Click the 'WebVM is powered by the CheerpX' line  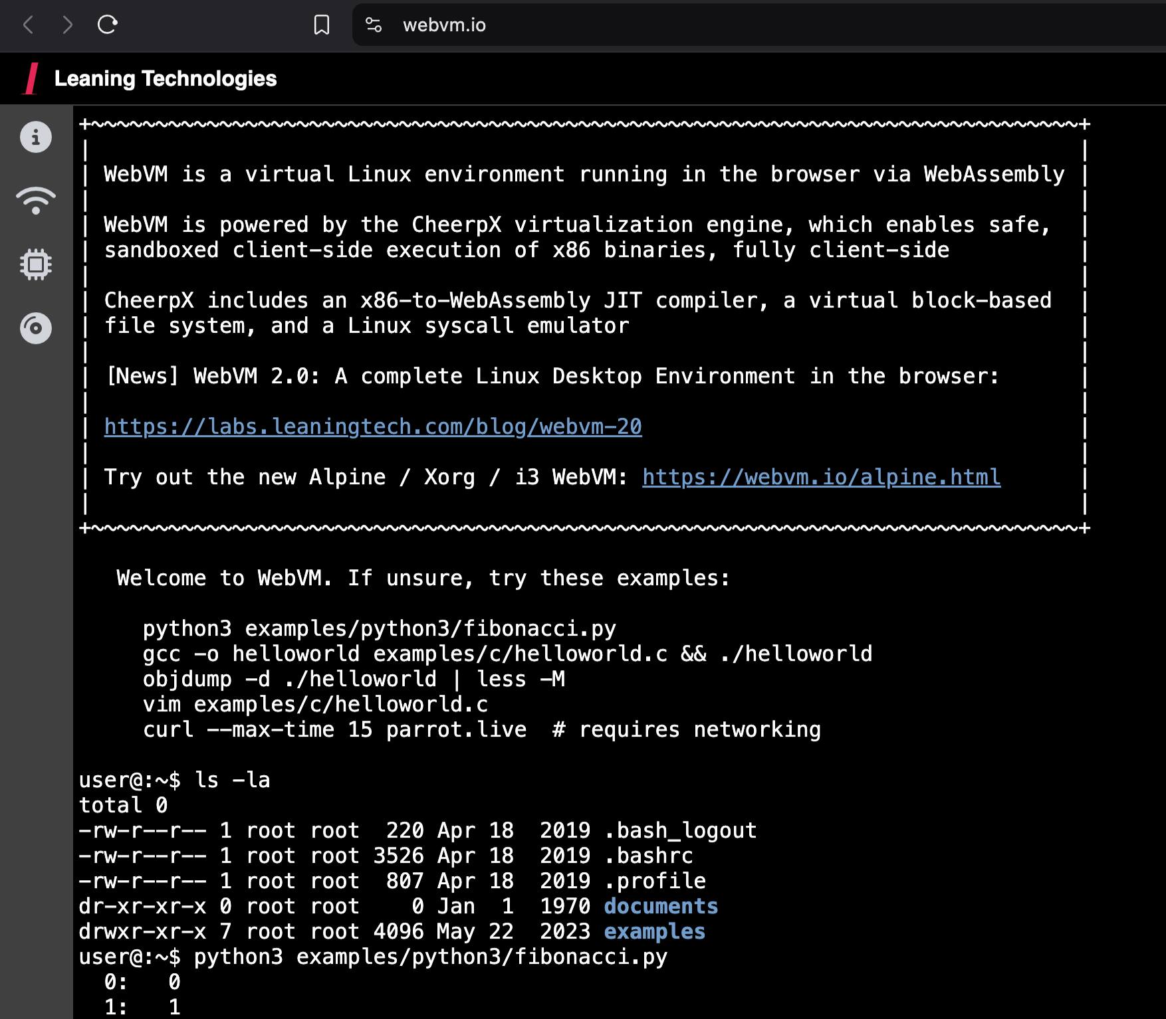[578, 225]
